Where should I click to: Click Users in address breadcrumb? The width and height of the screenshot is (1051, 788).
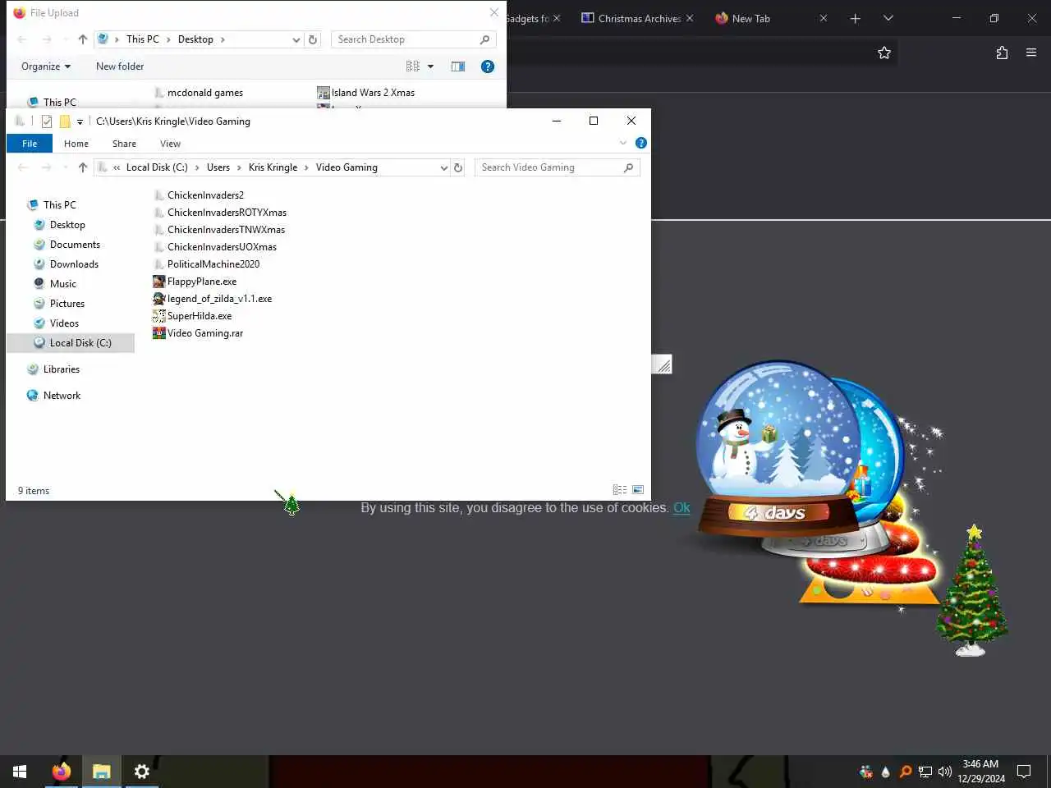point(218,167)
